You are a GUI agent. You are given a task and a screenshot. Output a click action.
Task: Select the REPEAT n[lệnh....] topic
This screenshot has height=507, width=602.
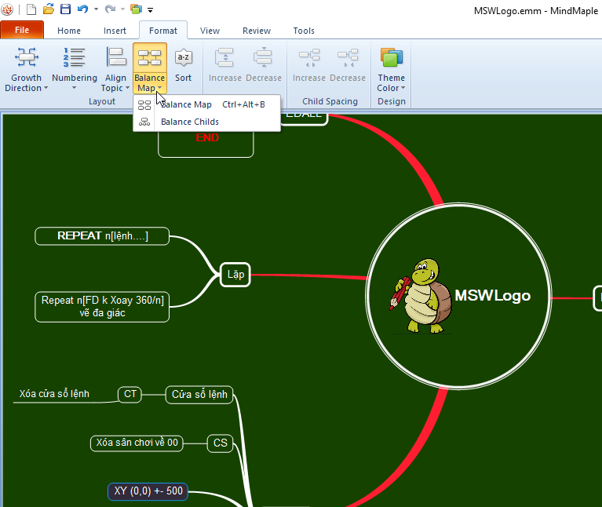pyautogui.click(x=102, y=235)
